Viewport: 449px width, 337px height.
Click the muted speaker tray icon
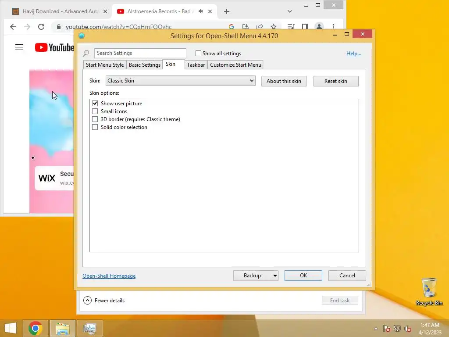(407, 329)
